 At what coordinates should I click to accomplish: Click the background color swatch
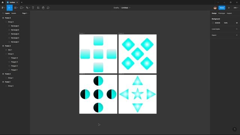click(x=213, y=23)
